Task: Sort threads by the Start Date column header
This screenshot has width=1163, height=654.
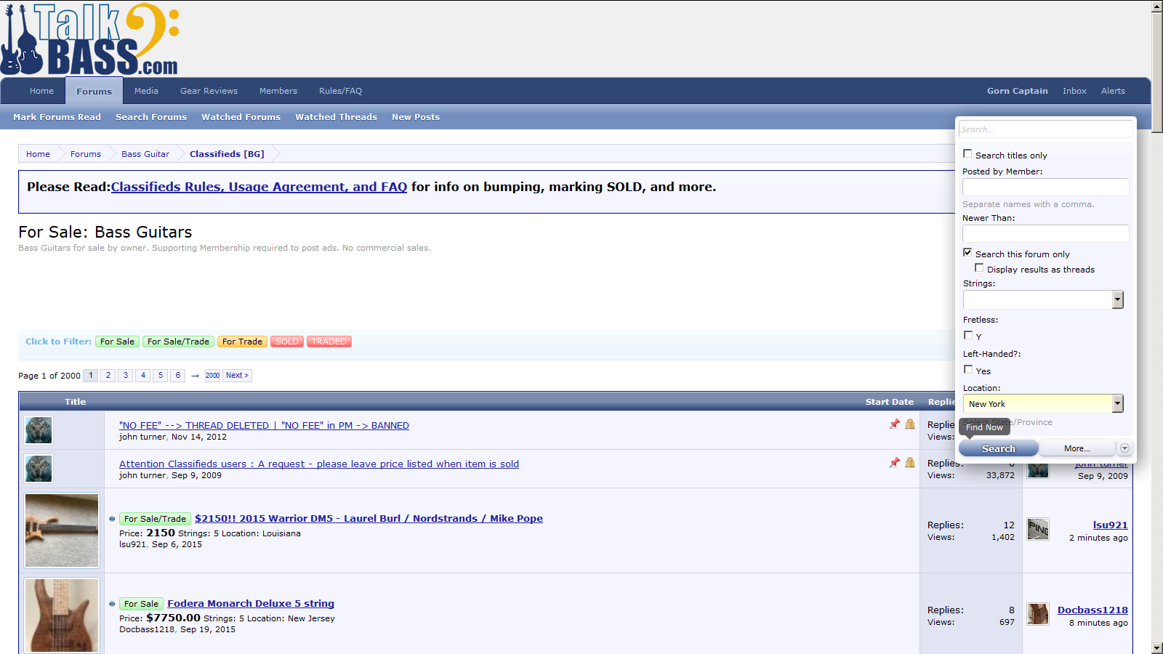Action: [889, 402]
